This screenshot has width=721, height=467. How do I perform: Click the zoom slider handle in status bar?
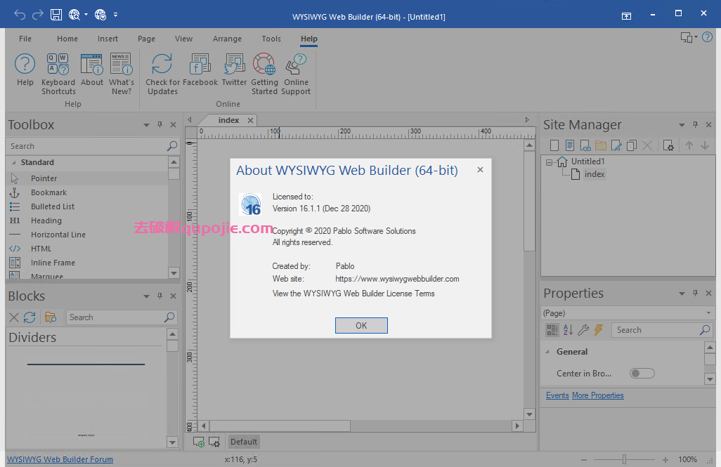click(624, 459)
